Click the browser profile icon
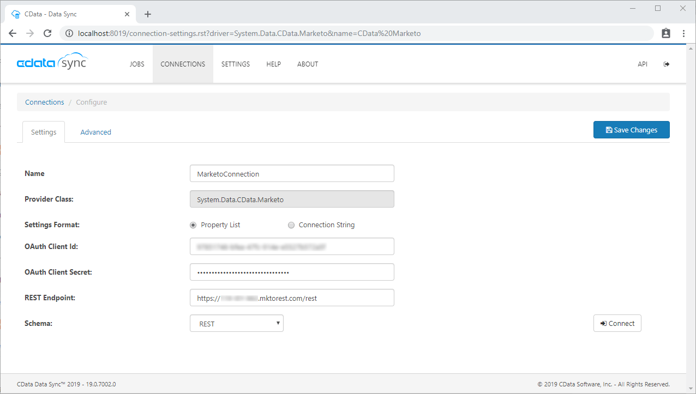The width and height of the screenshot is (696, 394). tap(665, 33)
